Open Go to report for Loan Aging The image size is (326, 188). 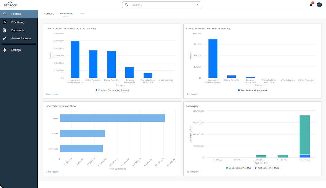coord(192,172)
